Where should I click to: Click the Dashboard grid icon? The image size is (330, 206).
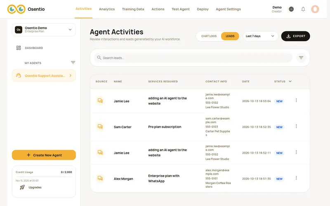coord(19,48)
